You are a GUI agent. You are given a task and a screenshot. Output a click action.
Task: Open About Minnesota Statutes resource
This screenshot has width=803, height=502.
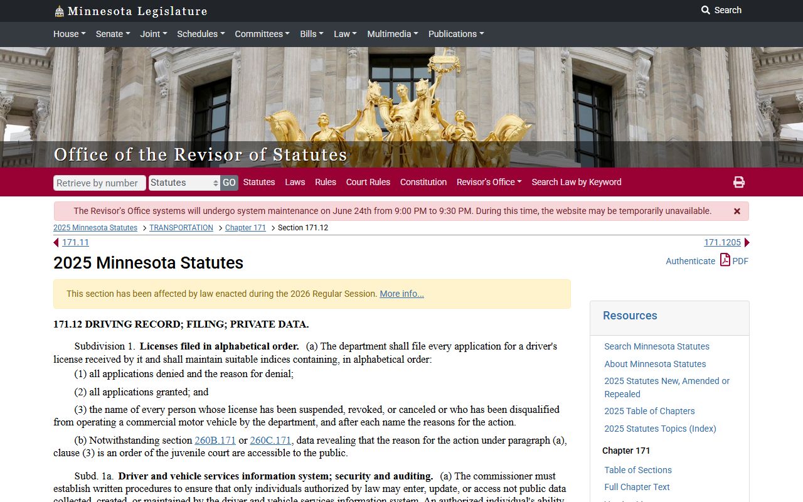click(x=655, y=364)
